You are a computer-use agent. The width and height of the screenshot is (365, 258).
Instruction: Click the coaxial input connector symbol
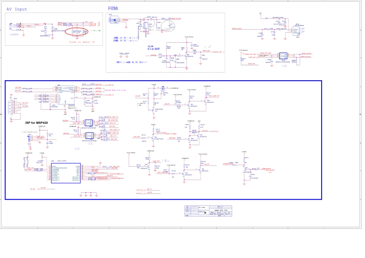pos(114,20)
